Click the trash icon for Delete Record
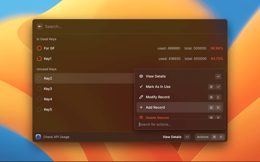260x162 pixels. click(x=141, y=117)
